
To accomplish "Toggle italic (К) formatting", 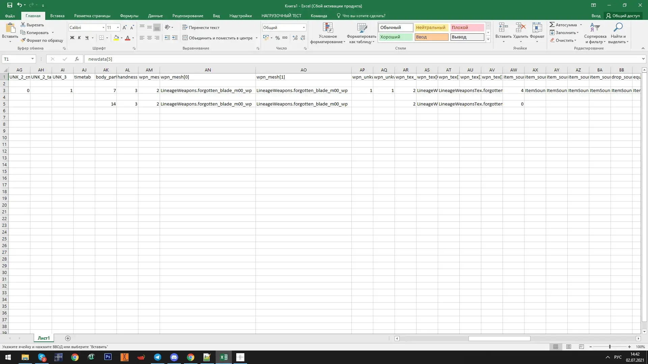I will (79, 38).
